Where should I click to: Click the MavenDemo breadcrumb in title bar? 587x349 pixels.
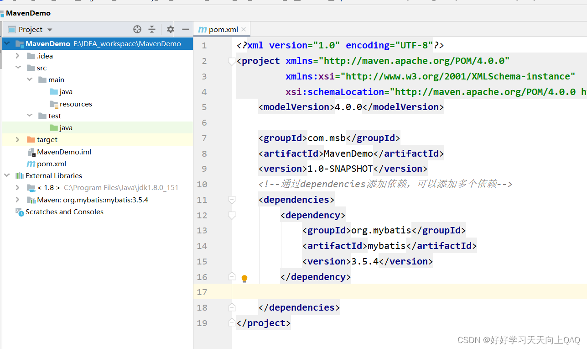click(28, 13)
